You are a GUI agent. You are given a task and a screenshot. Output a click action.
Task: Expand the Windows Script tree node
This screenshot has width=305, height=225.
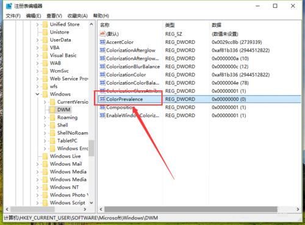(x=37, y=203)
